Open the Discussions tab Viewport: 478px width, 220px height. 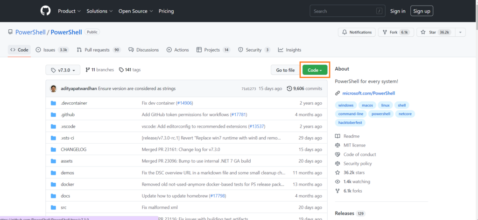pos(144,50)
